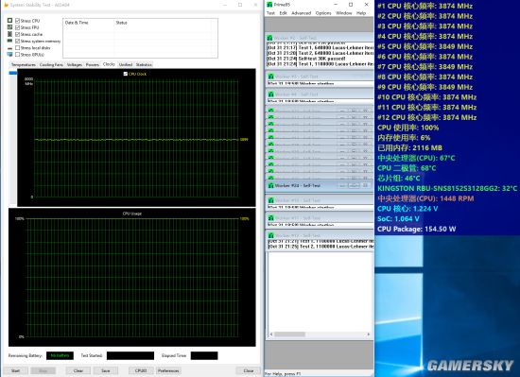Click the Start button

pyautogui.click(x=15, y=370)
